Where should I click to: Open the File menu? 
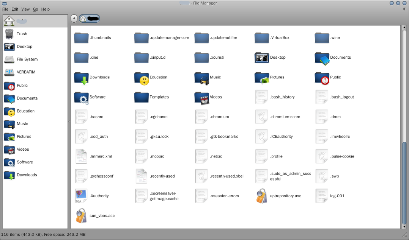point(5,9)
